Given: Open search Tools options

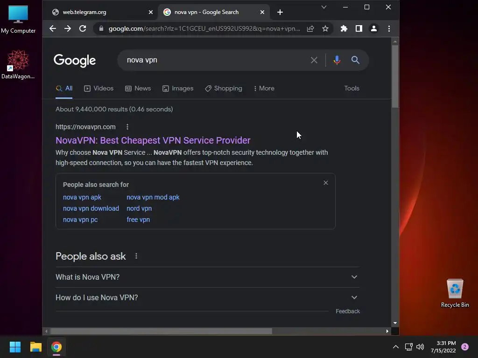Looking at the screenshot, I should [x=352, y=88].
